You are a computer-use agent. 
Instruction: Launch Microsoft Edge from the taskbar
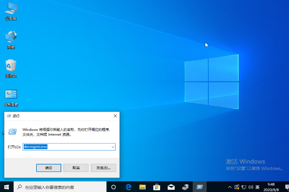pyautogui.click(x=128, y=187)
